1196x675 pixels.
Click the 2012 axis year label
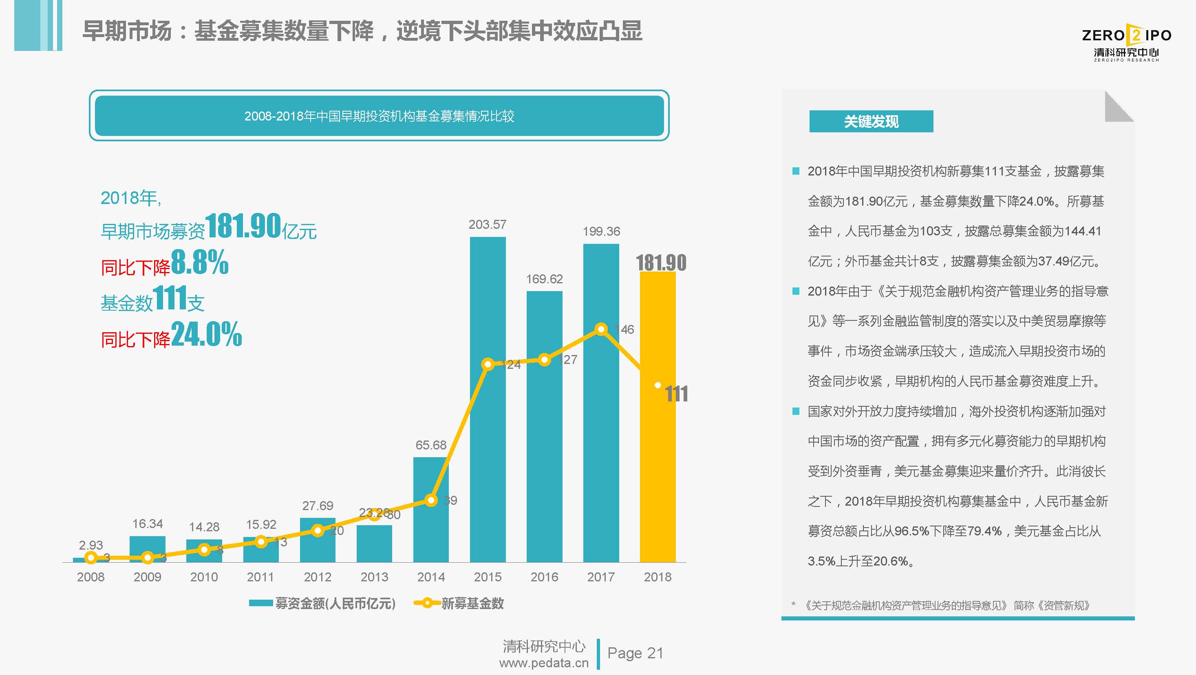click(318, 577)
